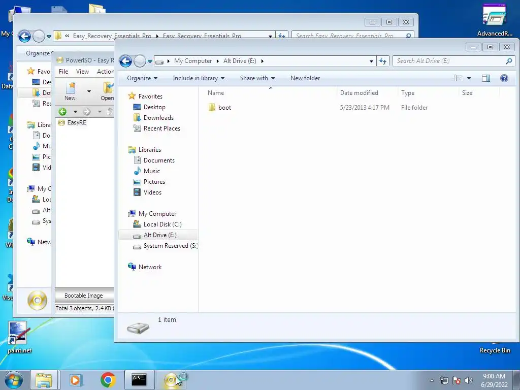
Task: Click Favorites star in navigation pane
Action: click(x=132, y=96)
